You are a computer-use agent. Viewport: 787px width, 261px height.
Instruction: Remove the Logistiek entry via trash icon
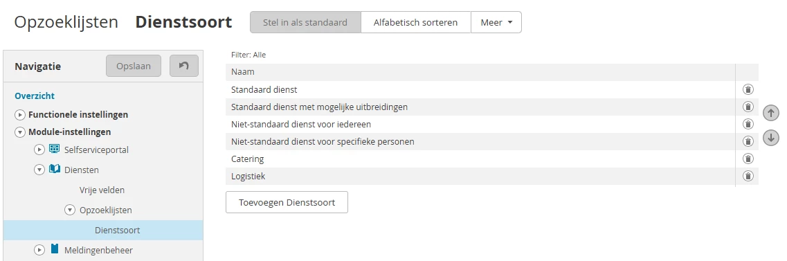(748, 176)
